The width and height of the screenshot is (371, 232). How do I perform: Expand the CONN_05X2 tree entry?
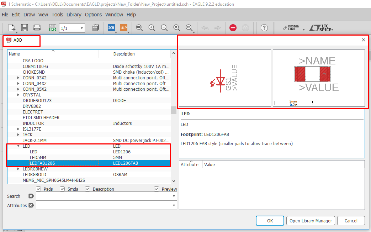(18, 89)
